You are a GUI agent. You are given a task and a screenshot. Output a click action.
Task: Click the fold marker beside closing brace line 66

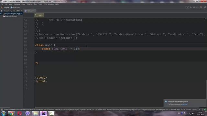[35, 53]
